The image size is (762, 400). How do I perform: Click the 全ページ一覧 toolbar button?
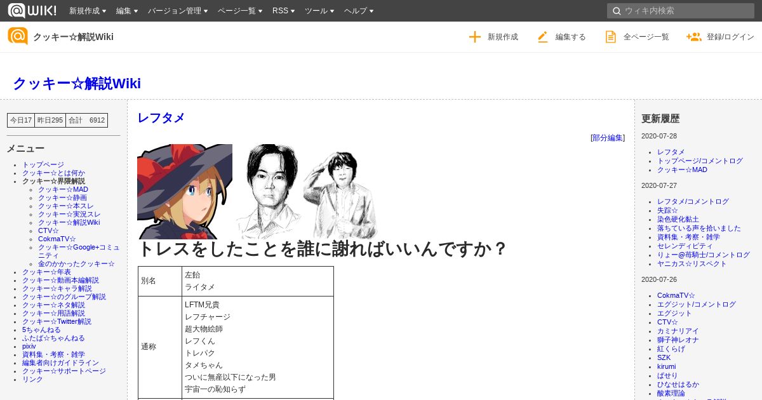(x=637, y=37)
